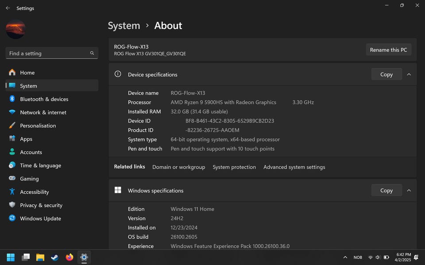Launch File Explorer from the taskbar
This screenshot has width=425, height=265.
pyautogui.click(x=40, y=257)
